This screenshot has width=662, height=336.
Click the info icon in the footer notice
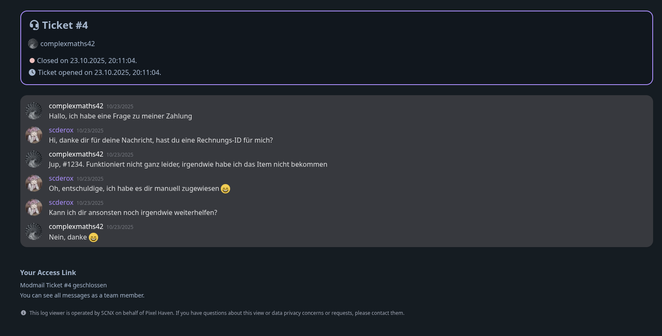(23, 312)
